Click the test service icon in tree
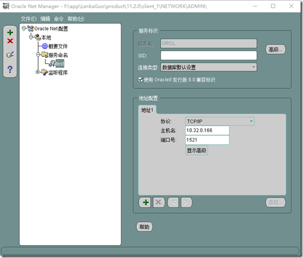The image size is (303, 258). (x=52, y=64)
